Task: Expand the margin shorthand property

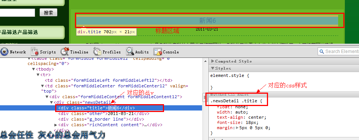Action: (237, 128)
